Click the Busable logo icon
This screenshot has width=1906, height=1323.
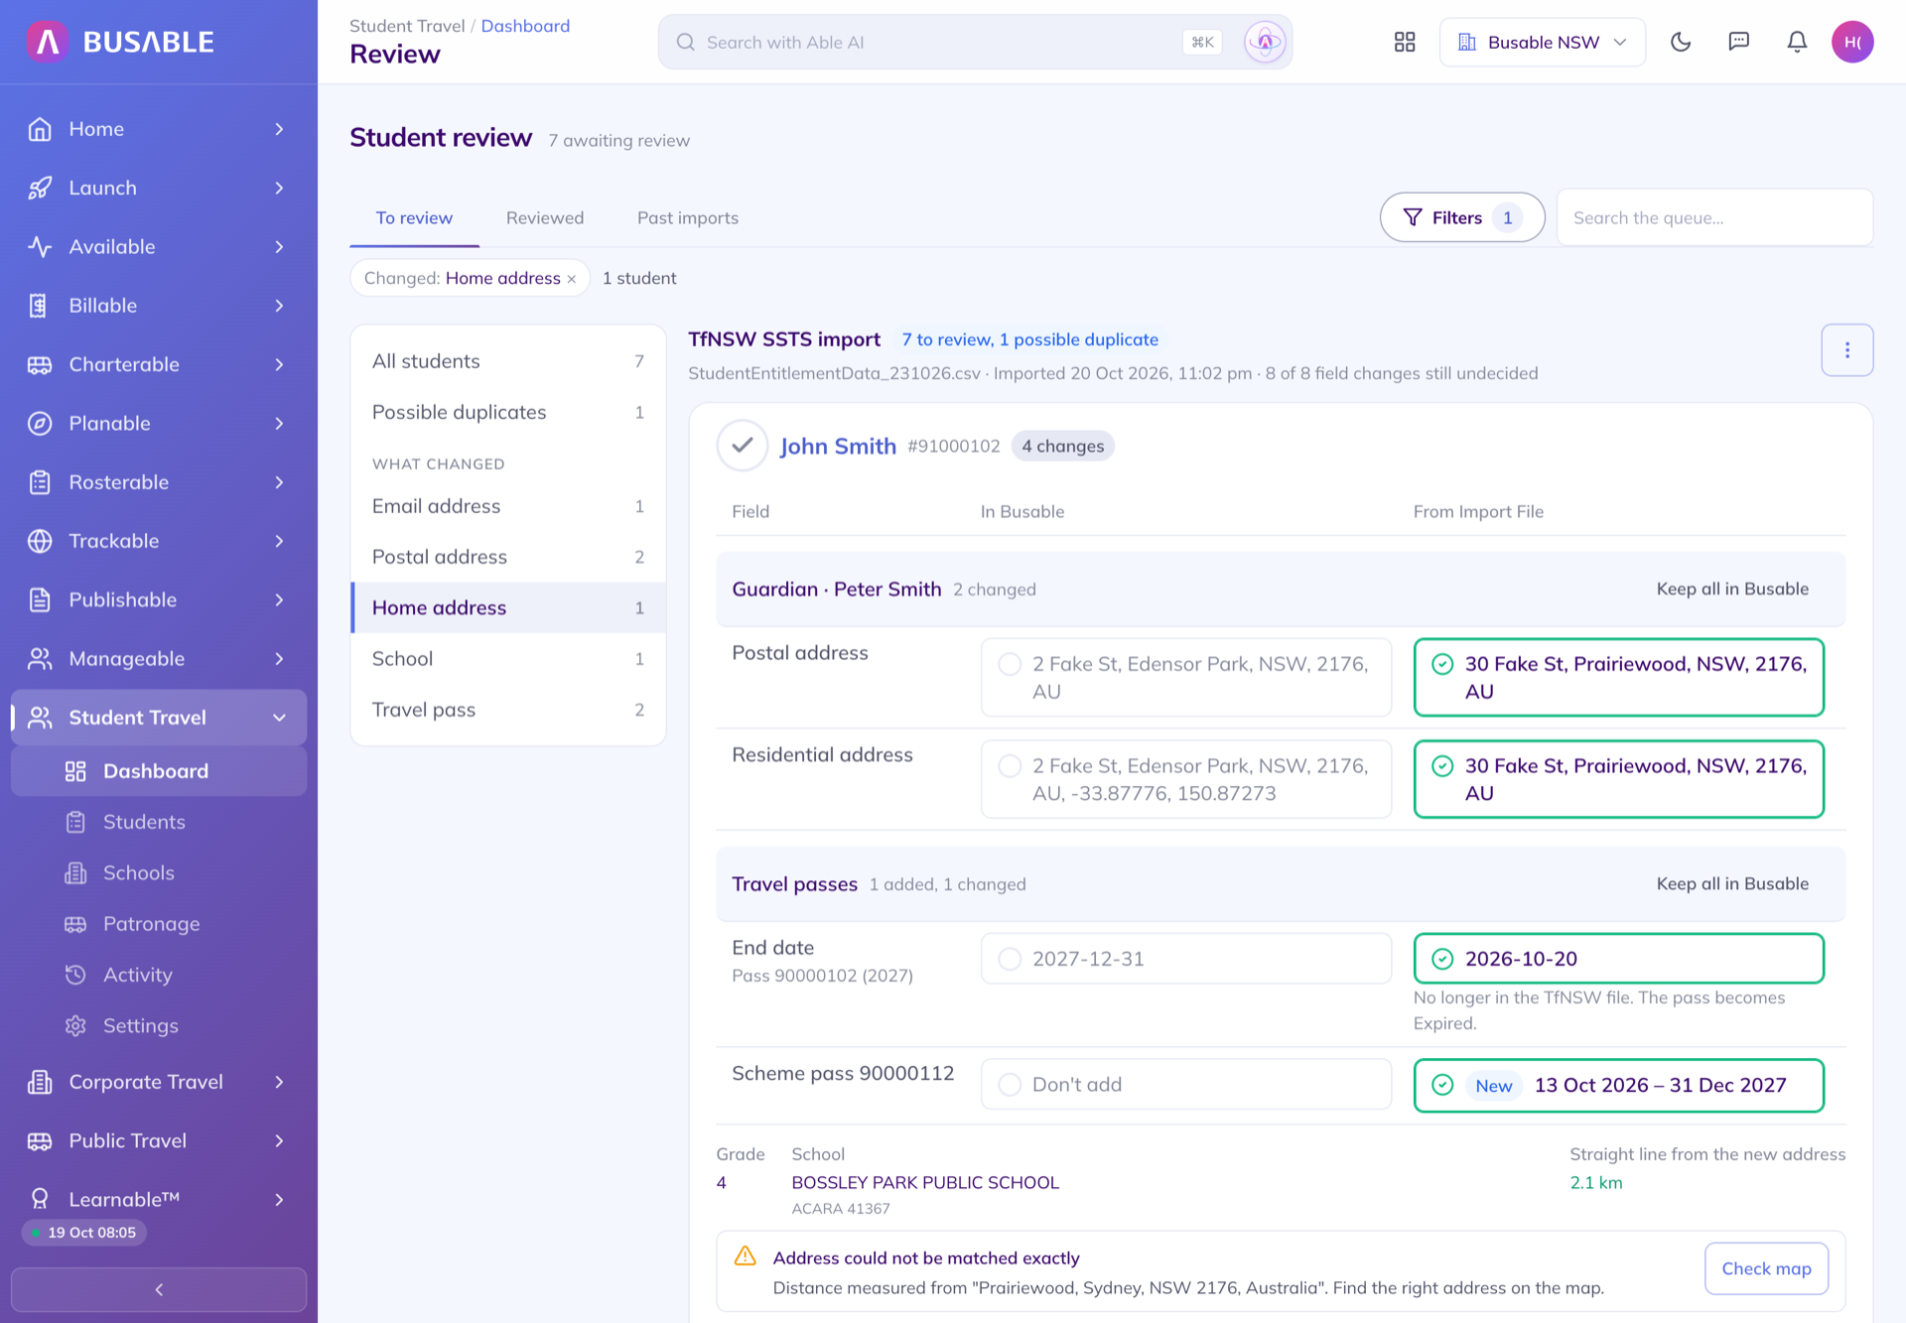click(x=48, y=42)
